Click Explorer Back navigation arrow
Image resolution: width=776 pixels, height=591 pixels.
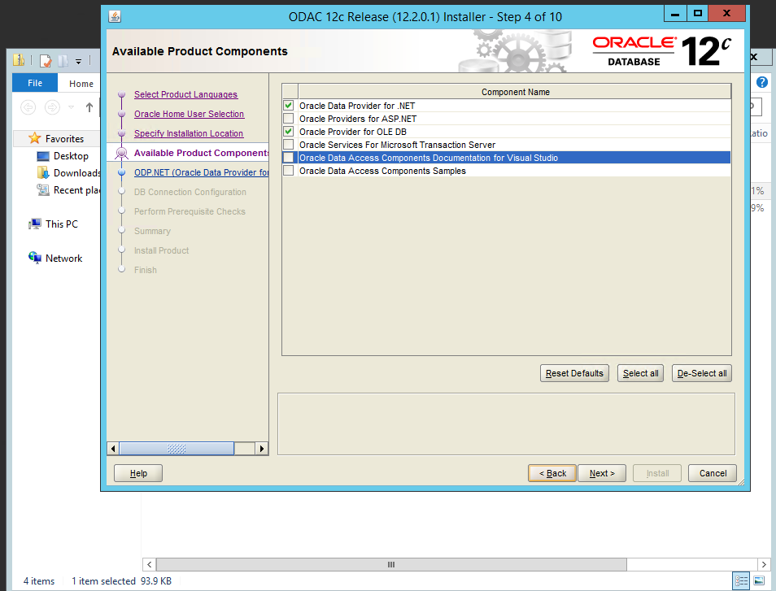coord(28,106)
